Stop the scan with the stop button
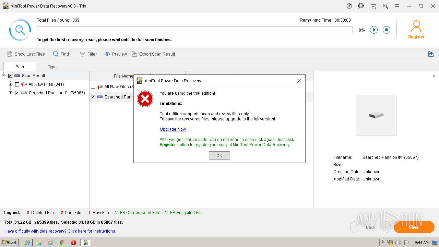The image size is (439, 247). (387, 30)
